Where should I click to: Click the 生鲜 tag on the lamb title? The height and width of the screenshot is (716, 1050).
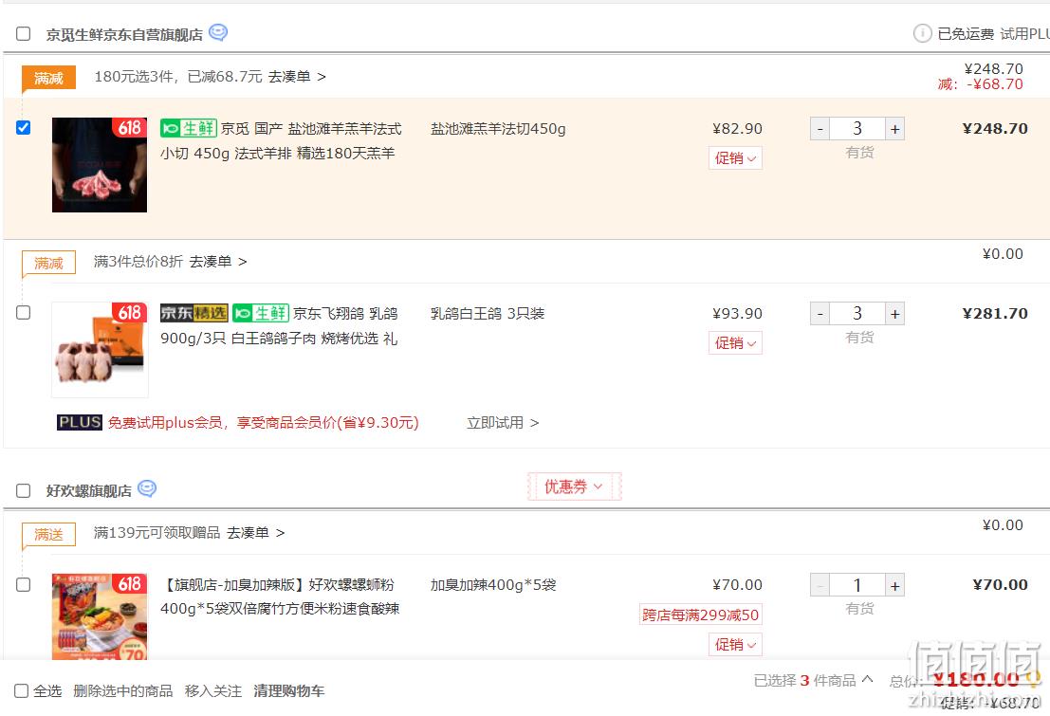[x=189, y=128]
